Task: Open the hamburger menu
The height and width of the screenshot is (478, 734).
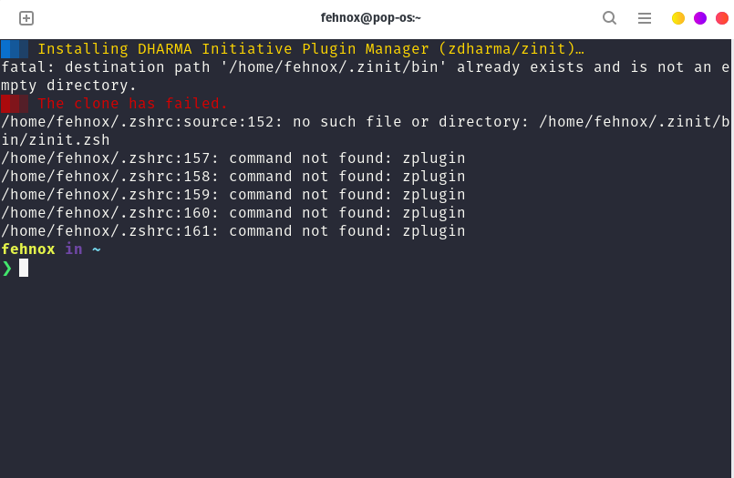Action: (x=645, y=18)
